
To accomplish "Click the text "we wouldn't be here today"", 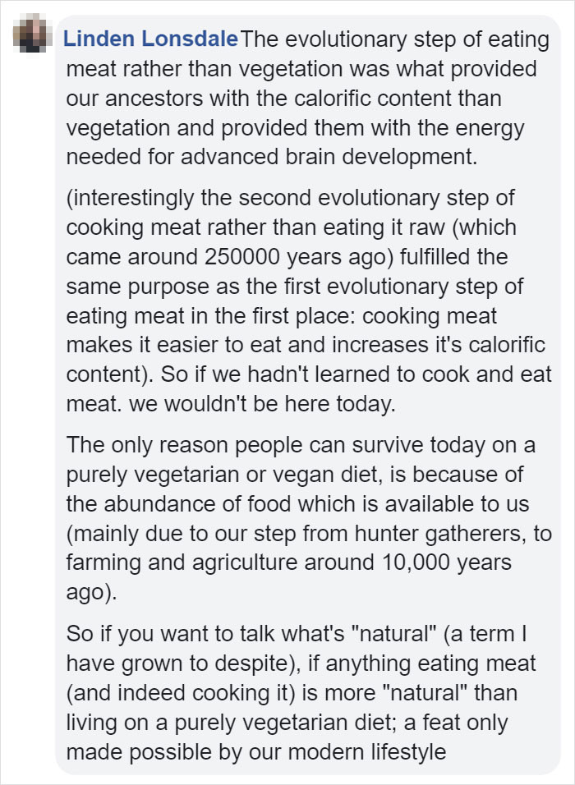I will tap(262, 404).
